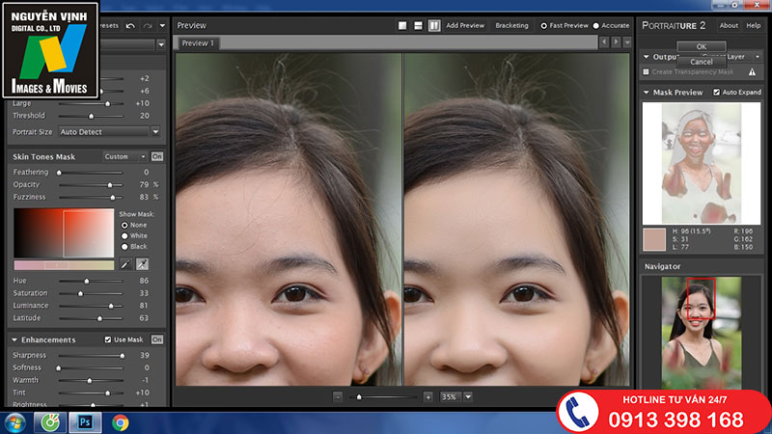Open the Skin Tones Mask Custom dropdown
This screenshot has height=434, width=772.
click(x=124, y=156)
